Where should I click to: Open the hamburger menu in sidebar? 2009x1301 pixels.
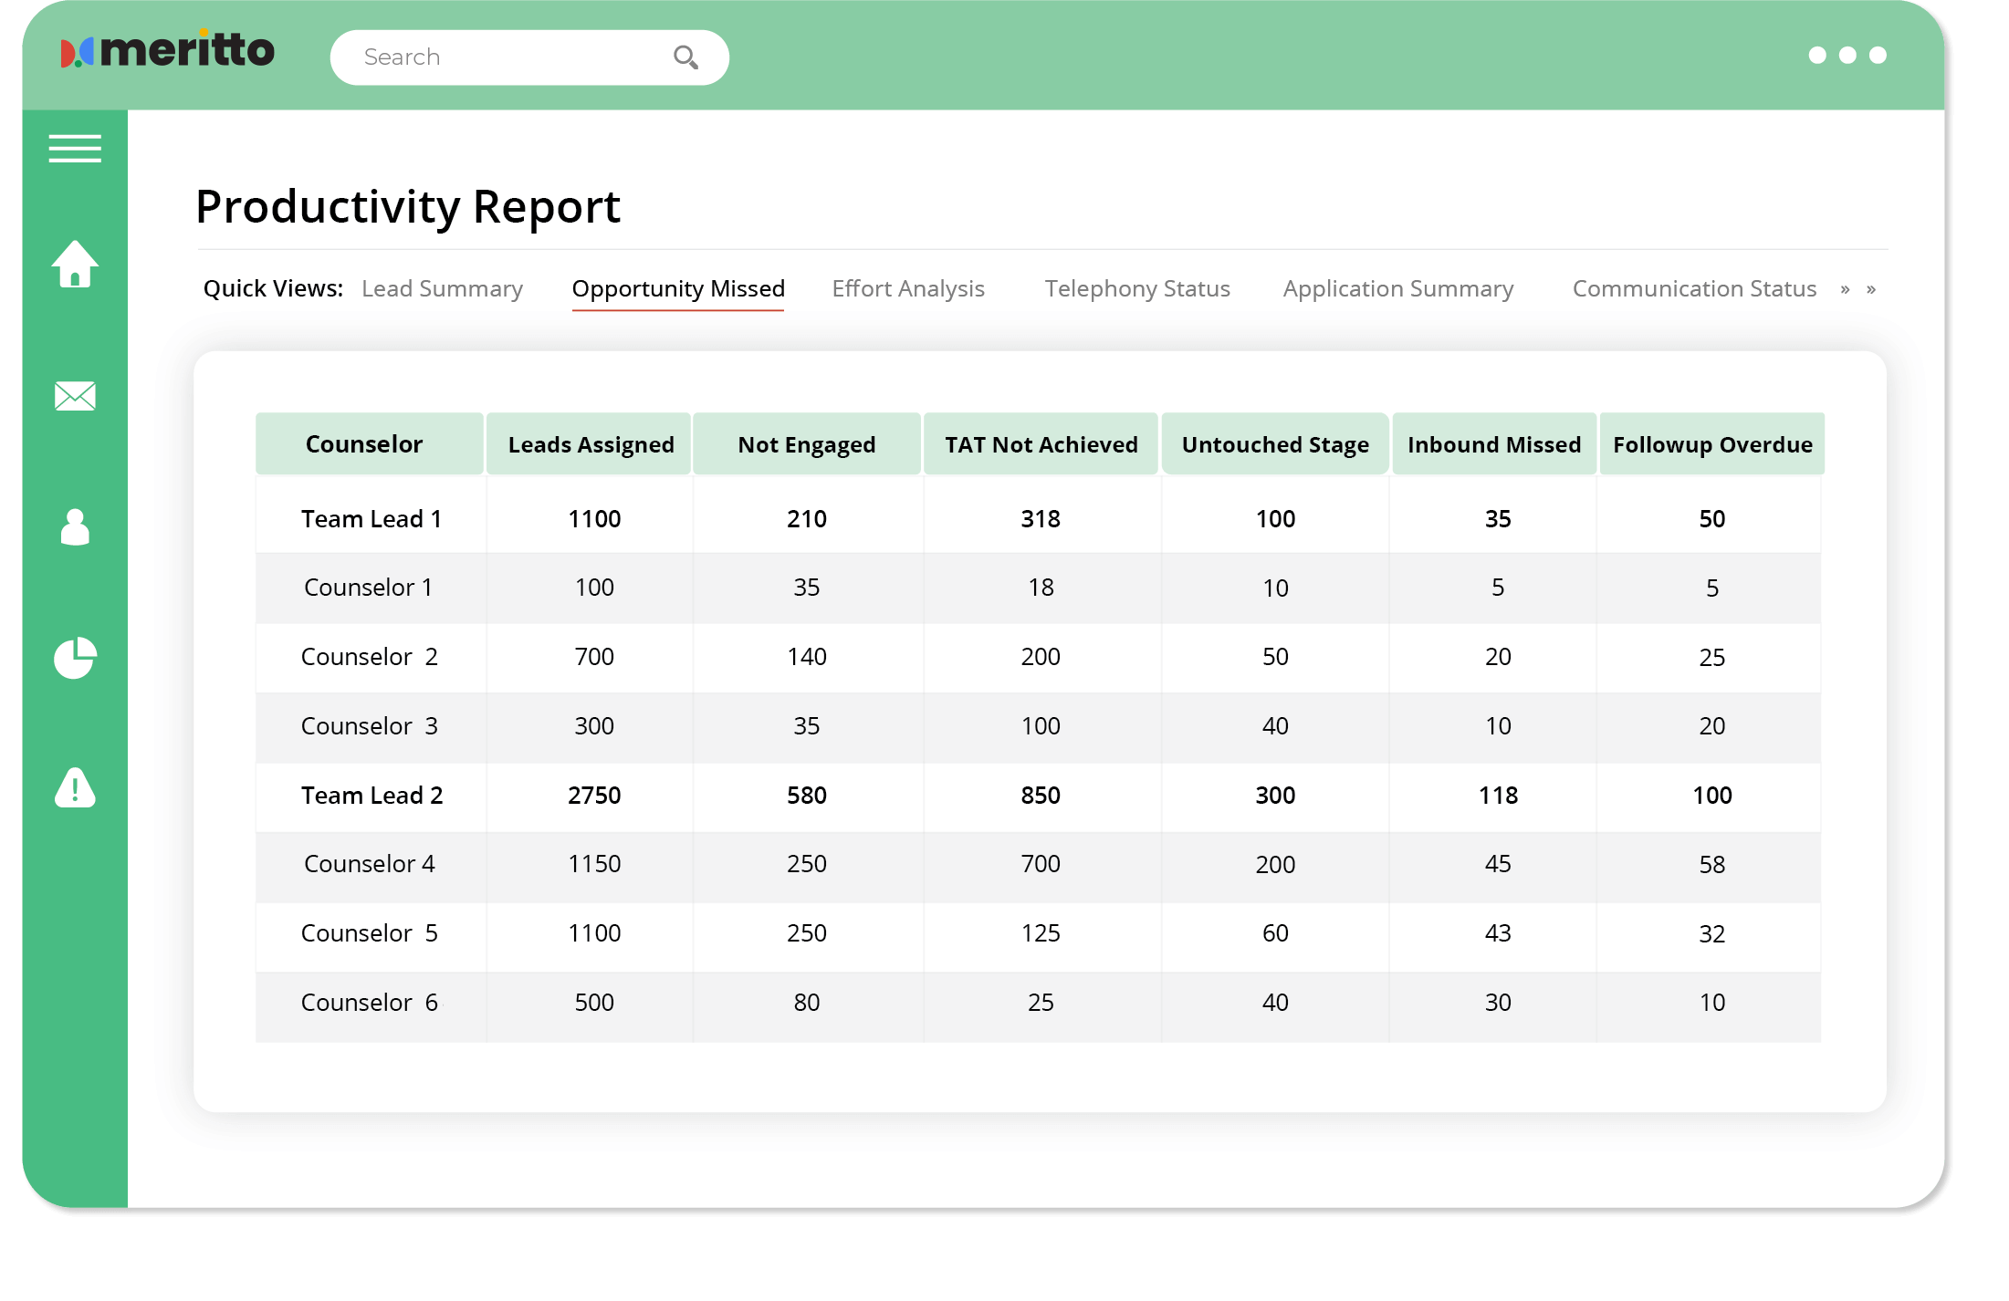tap(75, 149)
